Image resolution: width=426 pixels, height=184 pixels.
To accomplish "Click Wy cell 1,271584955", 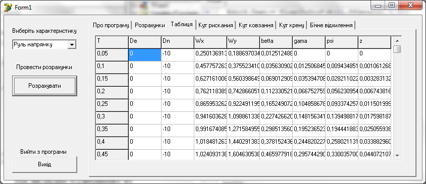I will coord(243,131).
